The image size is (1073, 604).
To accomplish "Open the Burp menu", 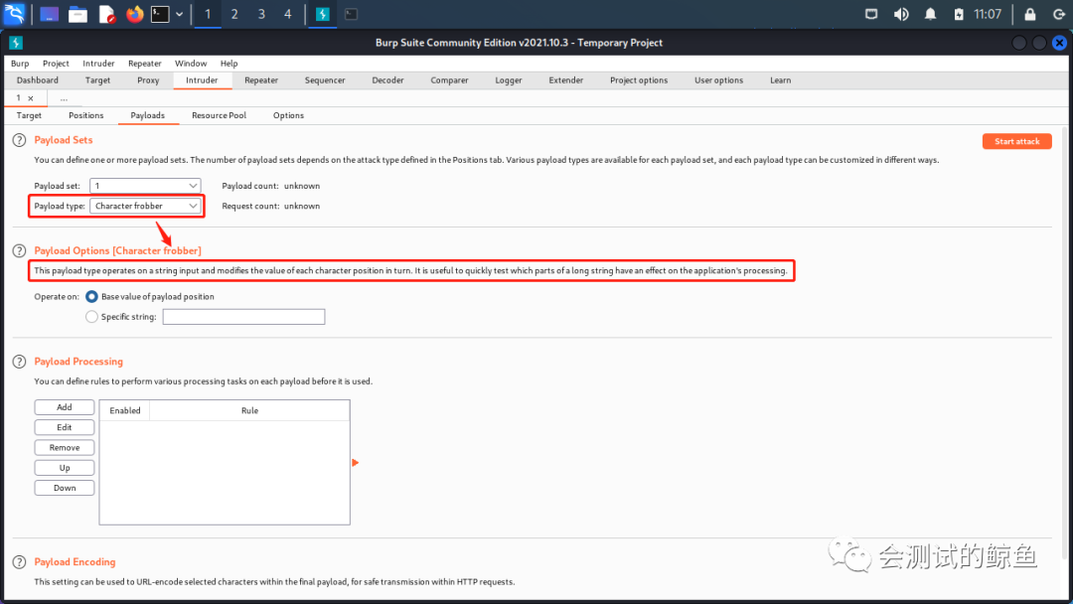I will [x=20, y=63].
